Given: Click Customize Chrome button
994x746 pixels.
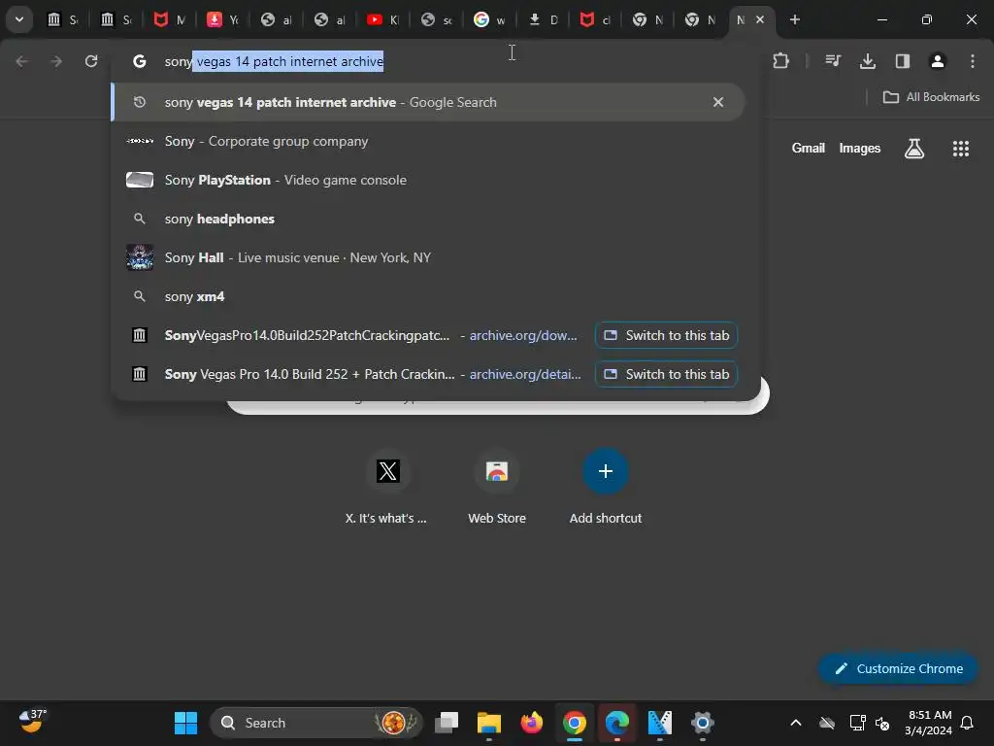Looking at the screenshot, I should point(898,668).
